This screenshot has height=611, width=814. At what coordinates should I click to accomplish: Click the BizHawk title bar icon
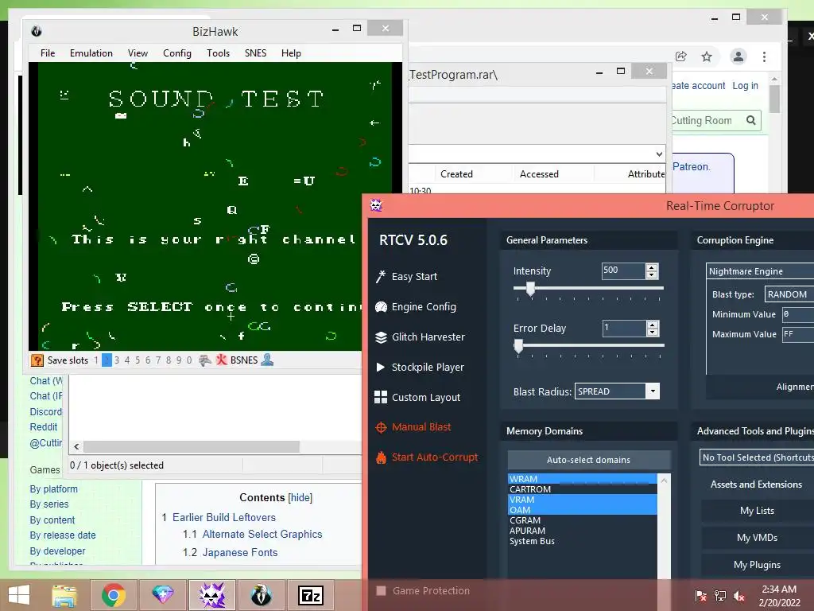click(37, 31)
